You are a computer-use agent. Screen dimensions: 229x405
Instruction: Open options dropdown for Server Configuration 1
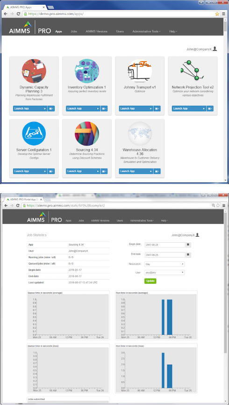coord(51,171)
